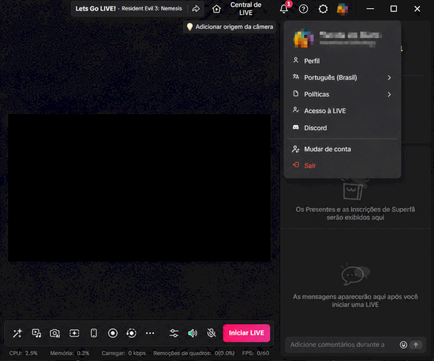Click the Remoções de quadros status text

coord(194,353)
